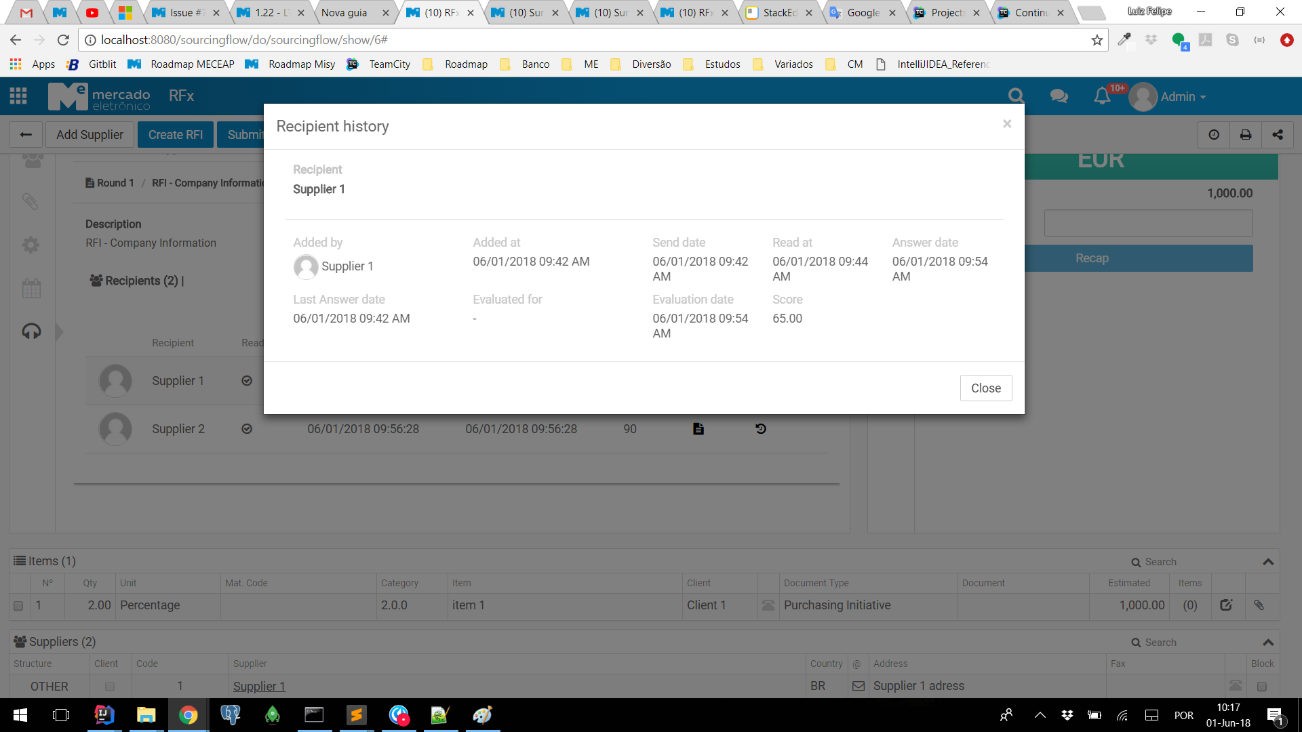Check the item 1 row checkbox
1302x732 pixels.
(18, 606)
